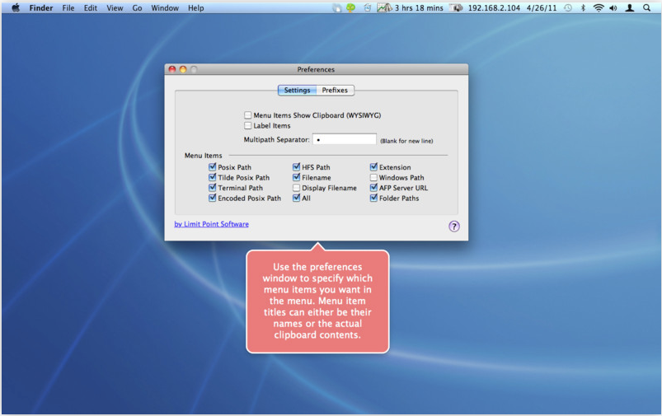Click the purple help question mark button
The width and height of the screenshot is (662, 416).
tap(453, 227)
